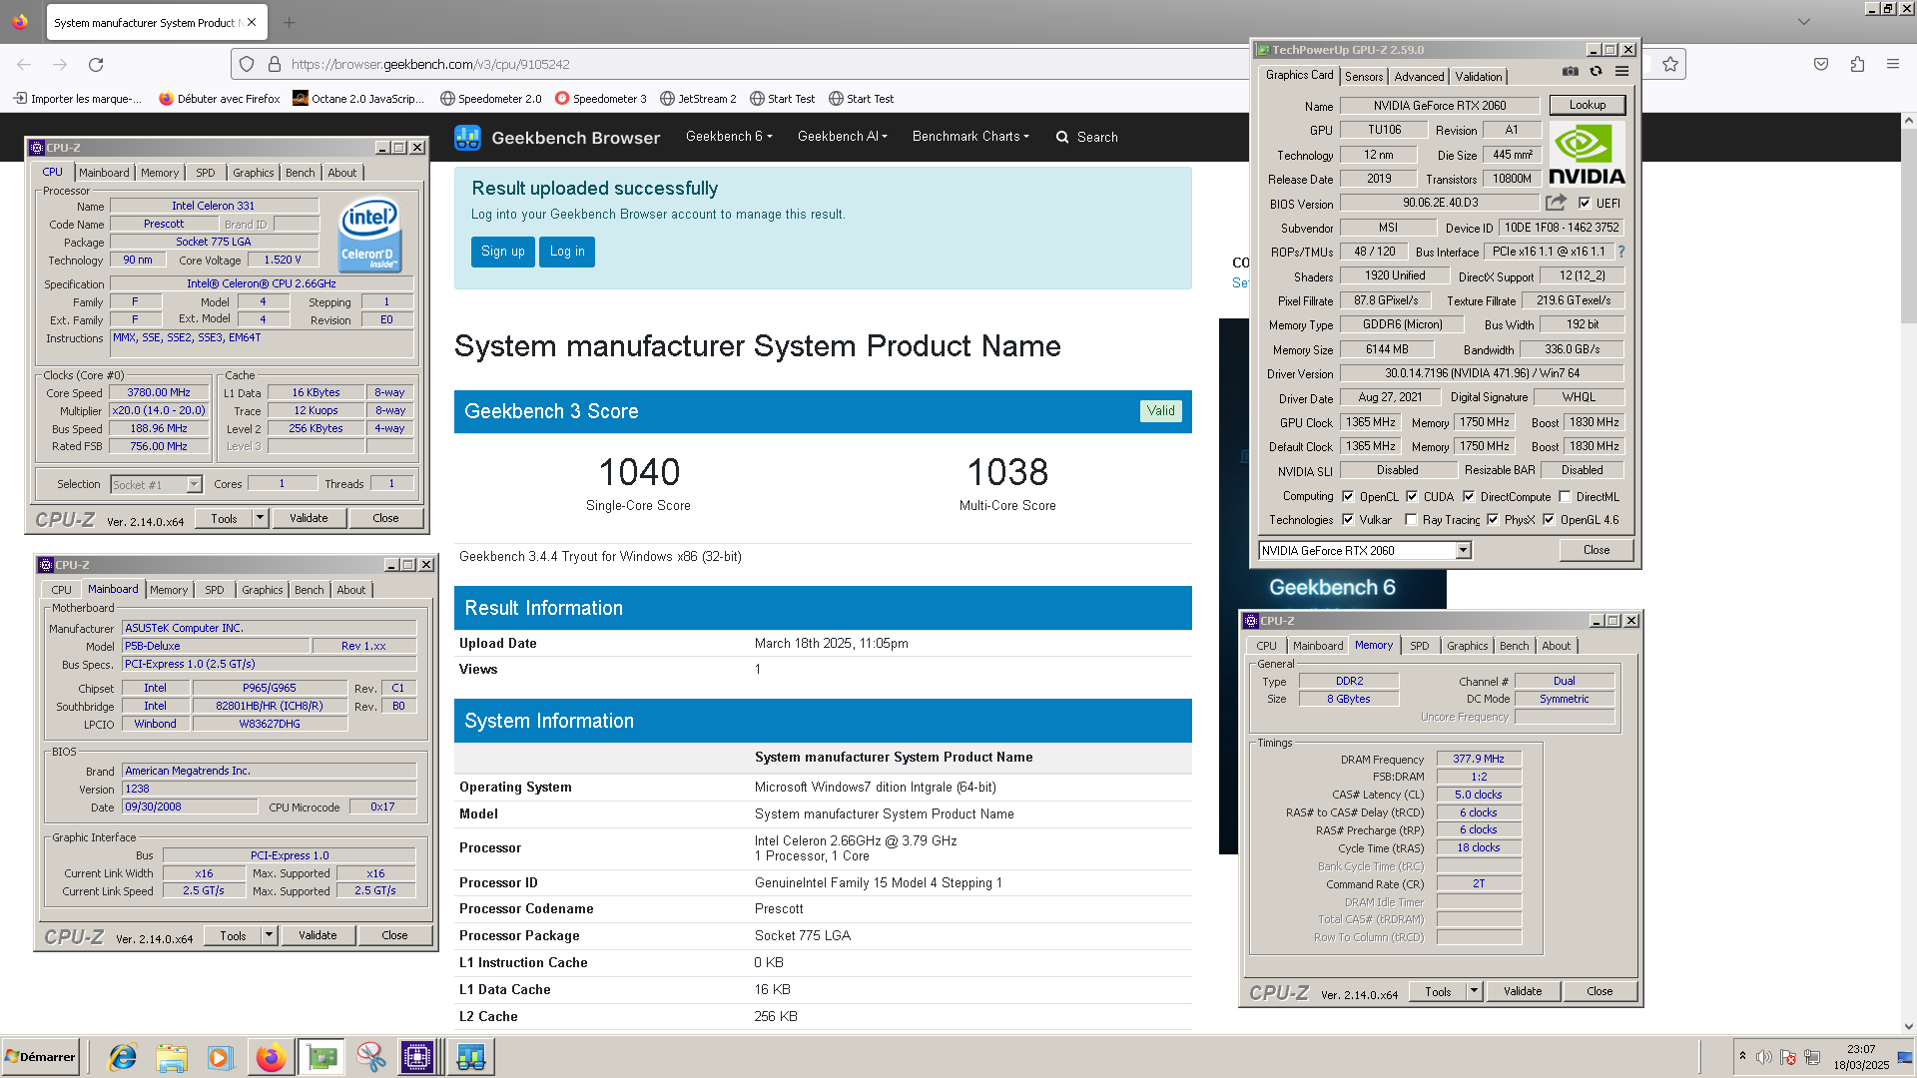Viewport: 1917px width, 1078px height.
Task: Bookmark this page with the star icon
Action: tap(1670, 64)
